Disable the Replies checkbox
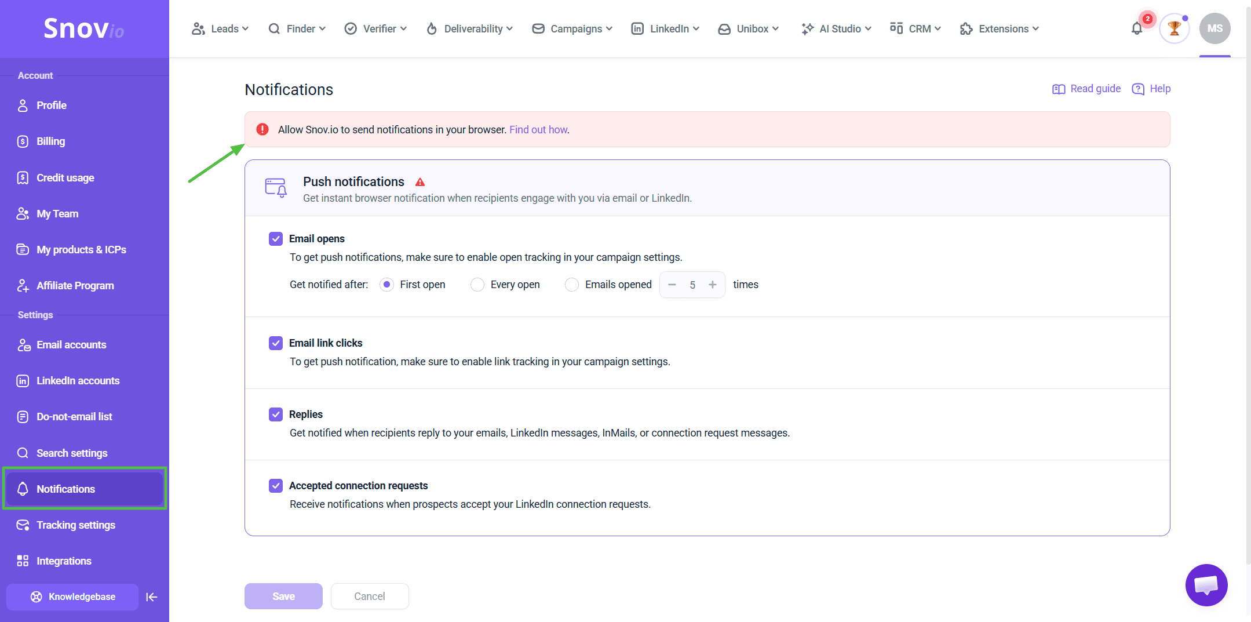The image size is (1251, 622). coord(276,414)
